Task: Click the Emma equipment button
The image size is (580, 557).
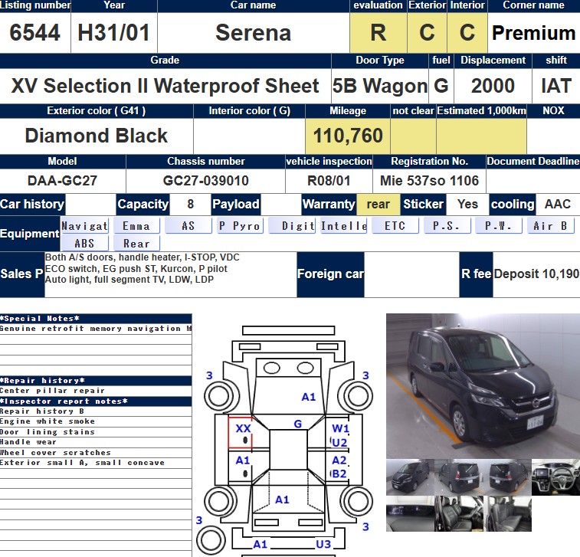Action: pyautogui.click(x=136, y=225)
